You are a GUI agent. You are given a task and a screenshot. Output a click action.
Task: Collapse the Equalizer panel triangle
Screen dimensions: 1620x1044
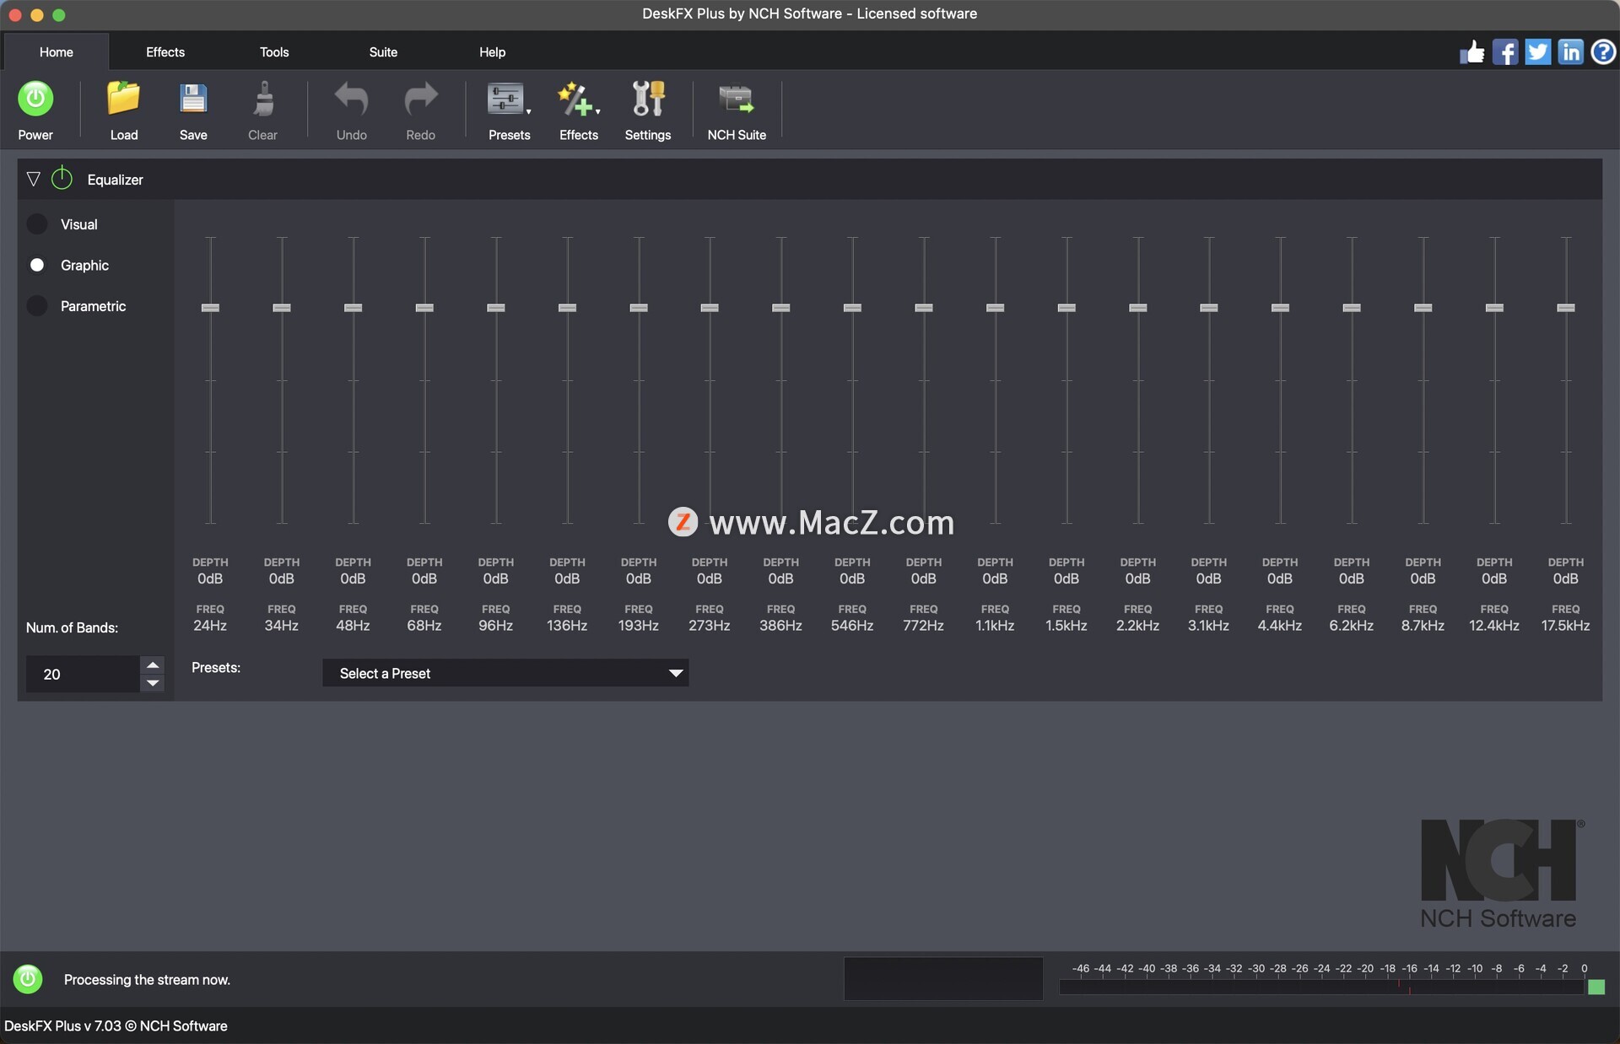point(33,179)
